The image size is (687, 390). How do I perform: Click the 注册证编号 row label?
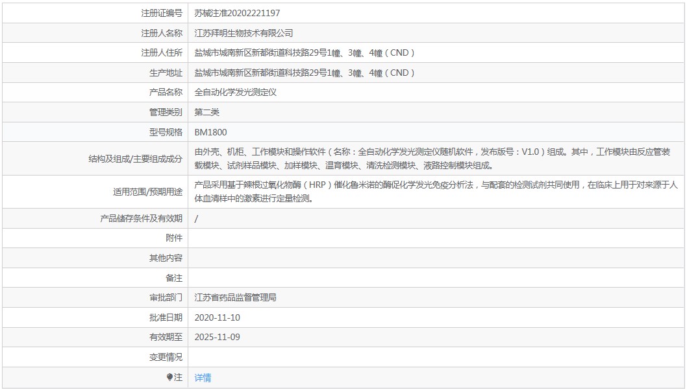pyautogui.click(x=162, y=13)
